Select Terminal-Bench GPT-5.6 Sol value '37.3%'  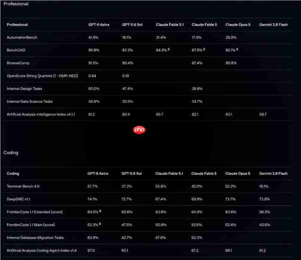[x=127, y=187]
